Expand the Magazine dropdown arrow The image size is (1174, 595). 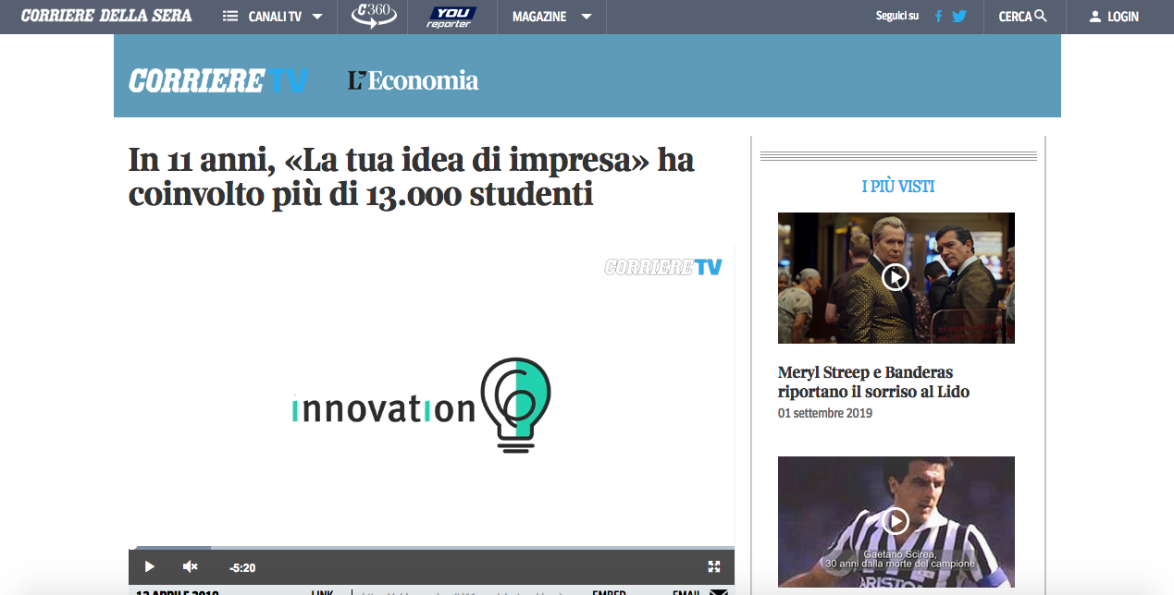[587, 17]
